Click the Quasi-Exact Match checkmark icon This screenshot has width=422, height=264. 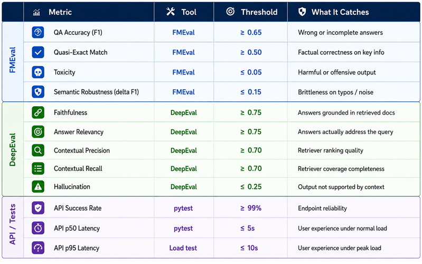38,52
